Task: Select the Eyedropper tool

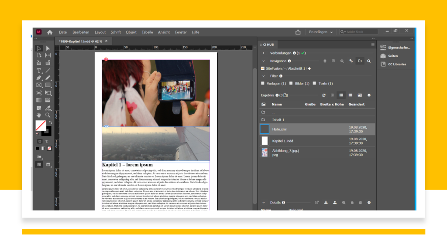Action: 48,108
